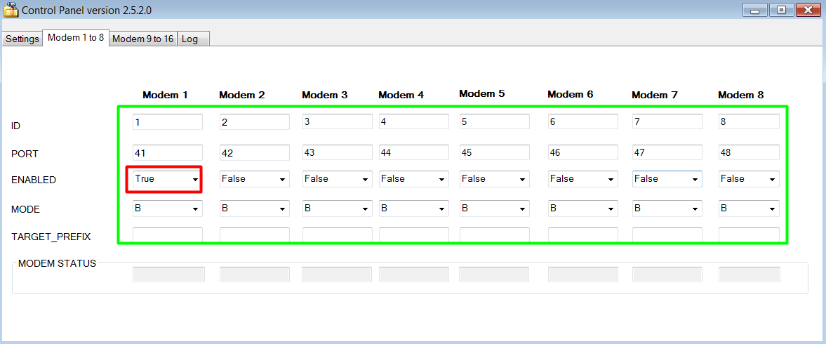Click the Control Panel app icon in title bar
The width and height of the screenshot is (826, 344).
pyautogui.click(x=11, y=11)
